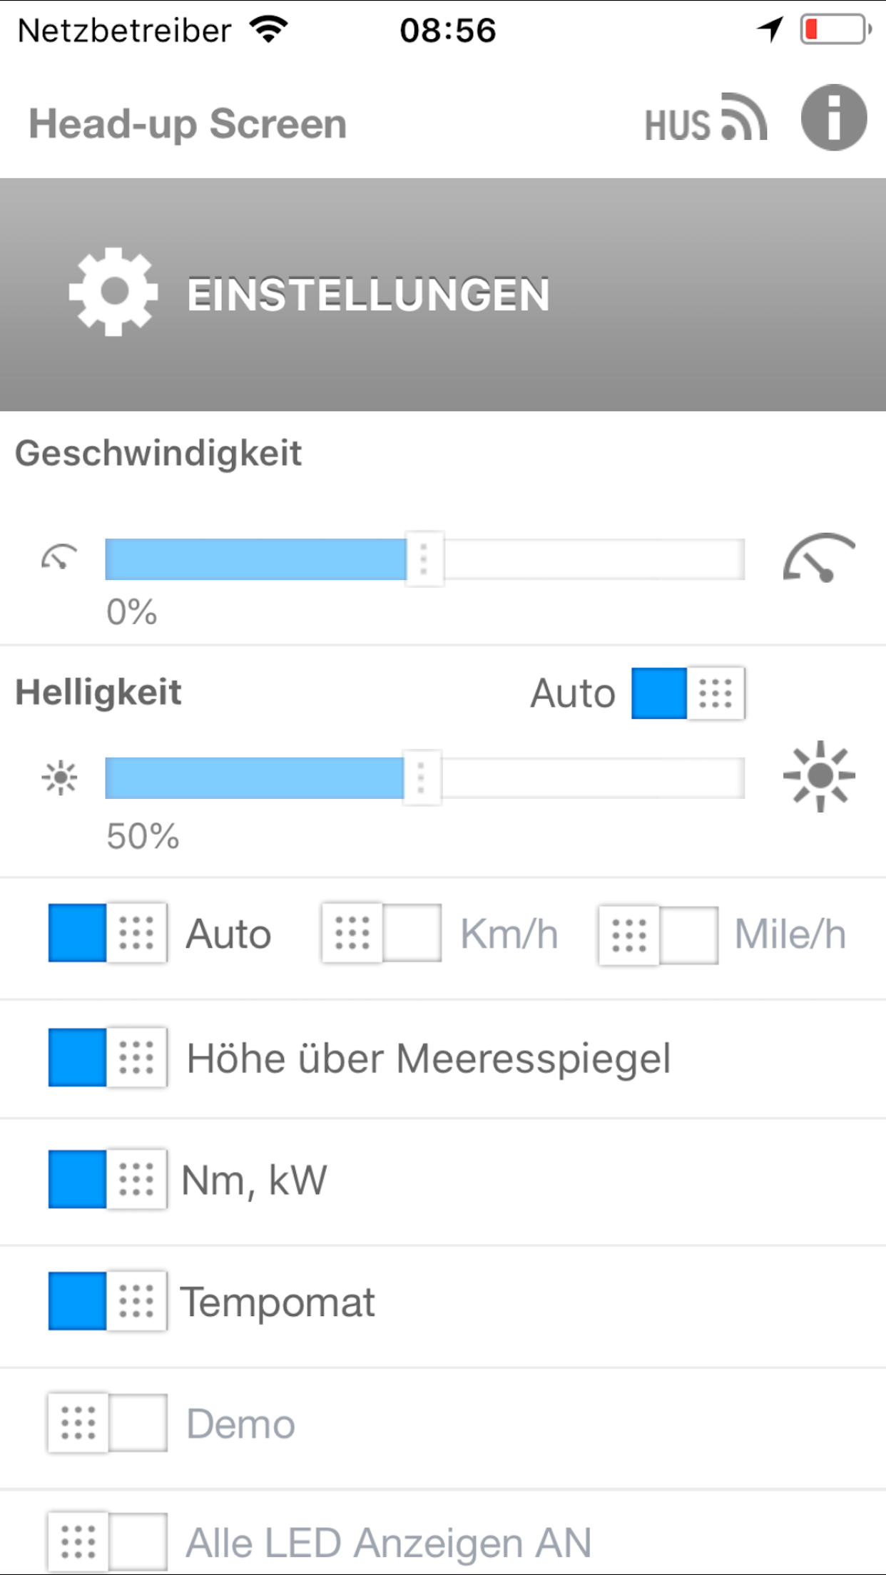Enable the Demo mode switch
The height and width of the screenshot is (1575, 886).
[x=108, y=1423]
